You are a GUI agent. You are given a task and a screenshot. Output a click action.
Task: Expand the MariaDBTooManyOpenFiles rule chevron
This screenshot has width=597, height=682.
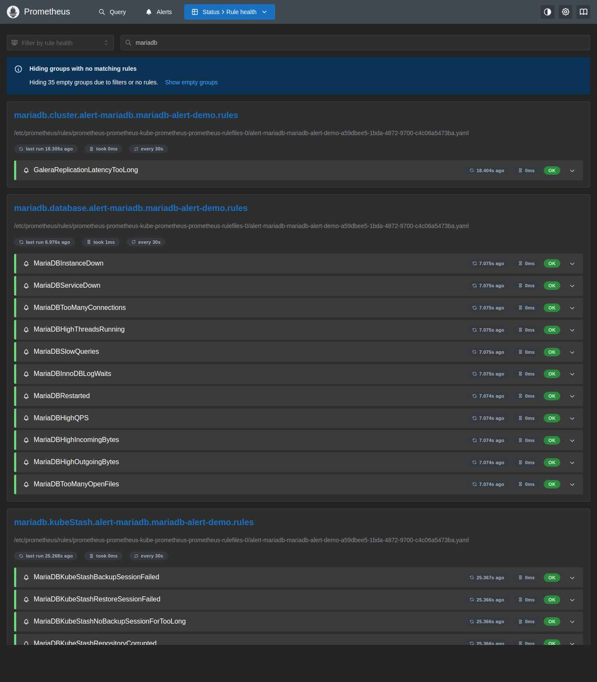click(572, 485)
